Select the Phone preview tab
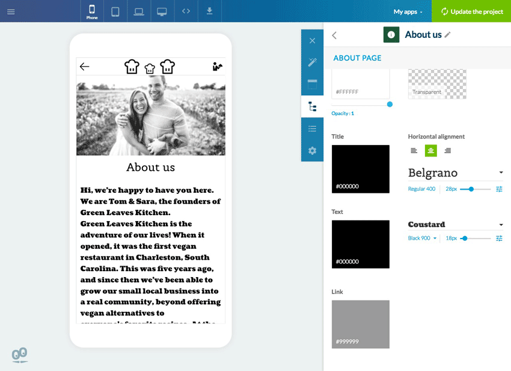The height and width of the screenshot is (371, 511). 92,11
